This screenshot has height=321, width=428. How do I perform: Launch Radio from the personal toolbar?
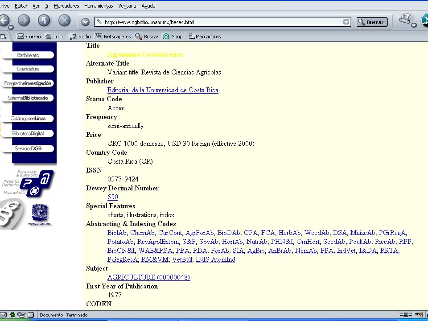[x=80, y=36]
